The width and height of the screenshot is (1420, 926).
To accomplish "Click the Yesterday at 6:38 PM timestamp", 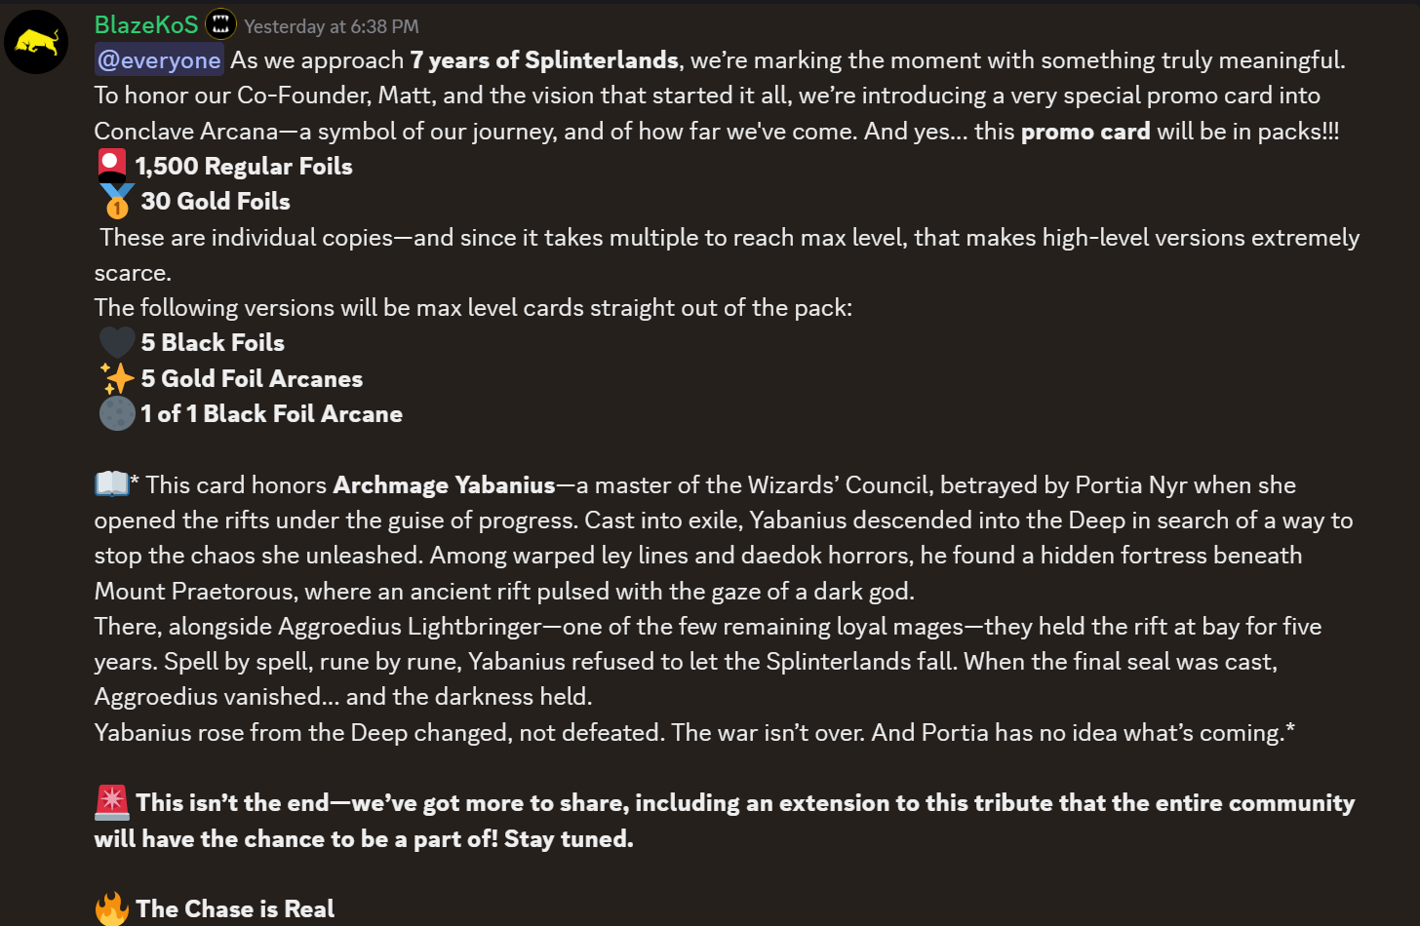I will click(332, 26).
